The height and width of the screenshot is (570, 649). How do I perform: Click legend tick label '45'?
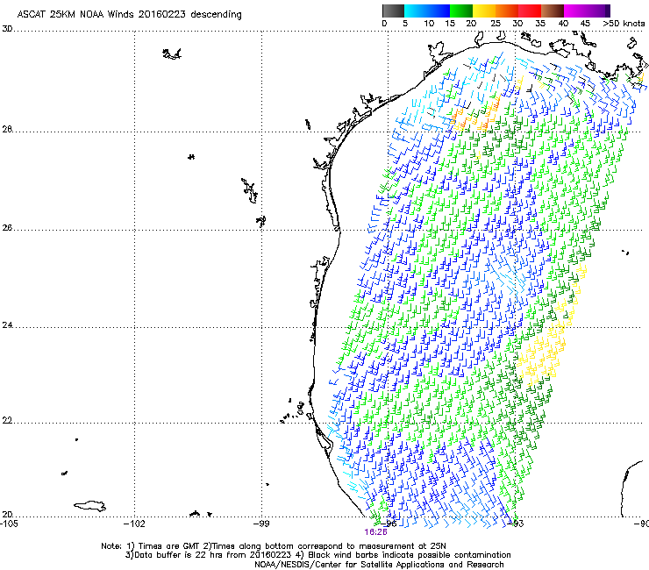(x=585, y=23)
